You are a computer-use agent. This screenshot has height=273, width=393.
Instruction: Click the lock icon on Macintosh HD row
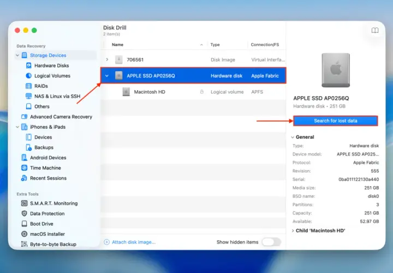coord(202,92)
